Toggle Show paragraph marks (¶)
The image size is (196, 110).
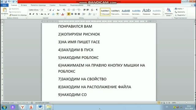[x=97, y=10]
